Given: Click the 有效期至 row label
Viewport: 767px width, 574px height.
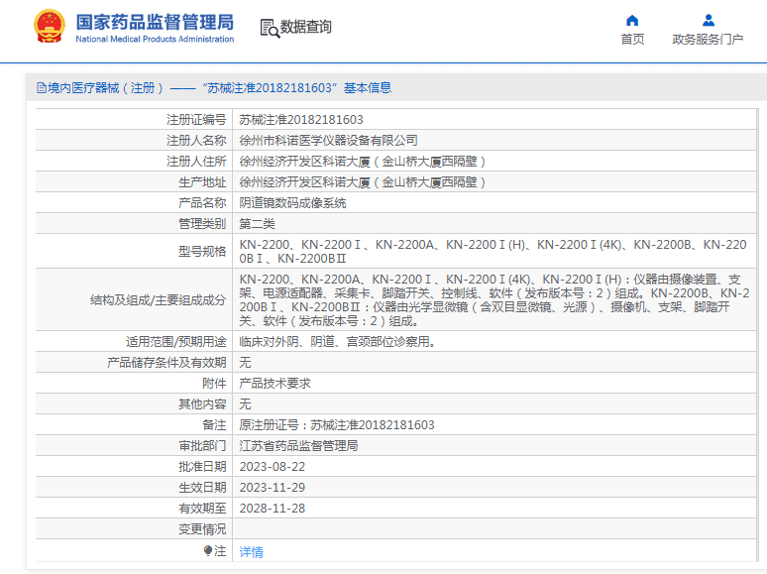Looking at the screenshot, I should coord(202,509).
